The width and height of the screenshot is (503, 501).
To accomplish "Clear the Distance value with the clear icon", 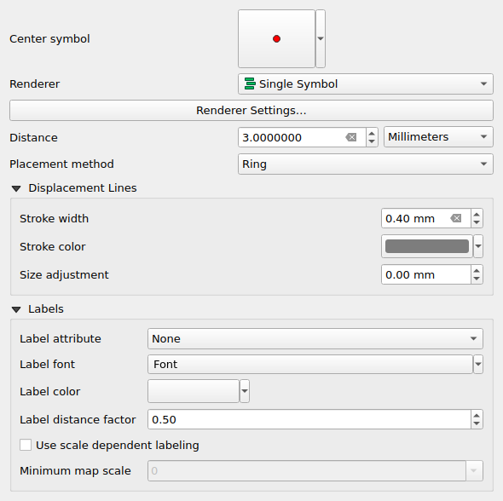I will 351,137.
